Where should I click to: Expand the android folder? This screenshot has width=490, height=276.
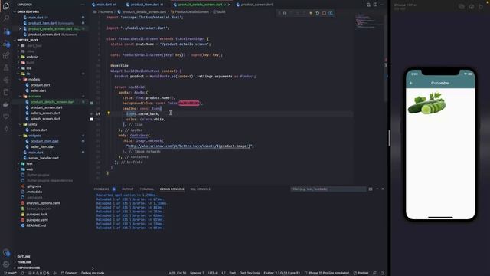point(32,57)
